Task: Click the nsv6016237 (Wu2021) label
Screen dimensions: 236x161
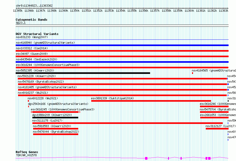Action: pyautogui.click(x=33, y=93)
